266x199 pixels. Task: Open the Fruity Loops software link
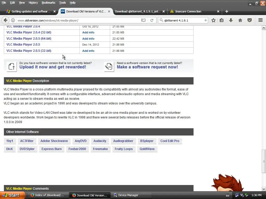pyautogui.click(x=124, y=149)
